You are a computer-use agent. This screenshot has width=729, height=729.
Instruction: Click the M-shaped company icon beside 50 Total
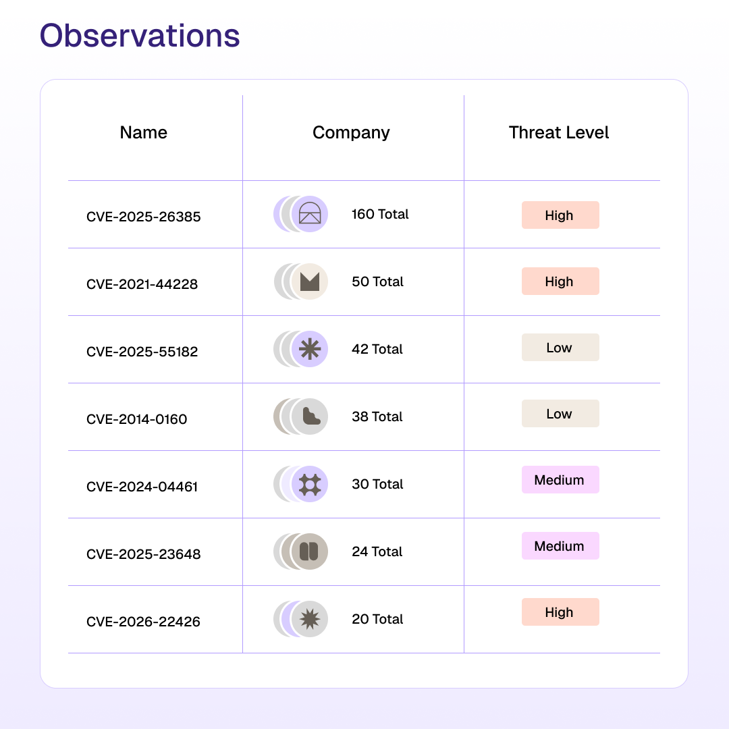tap(310, 282)
